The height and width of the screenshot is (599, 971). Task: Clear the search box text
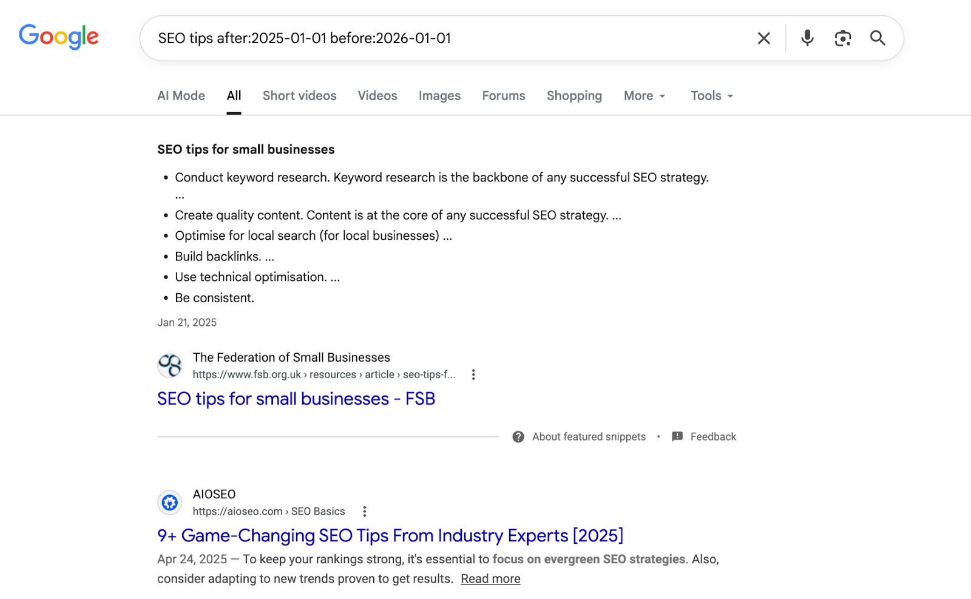coord(763,38)
